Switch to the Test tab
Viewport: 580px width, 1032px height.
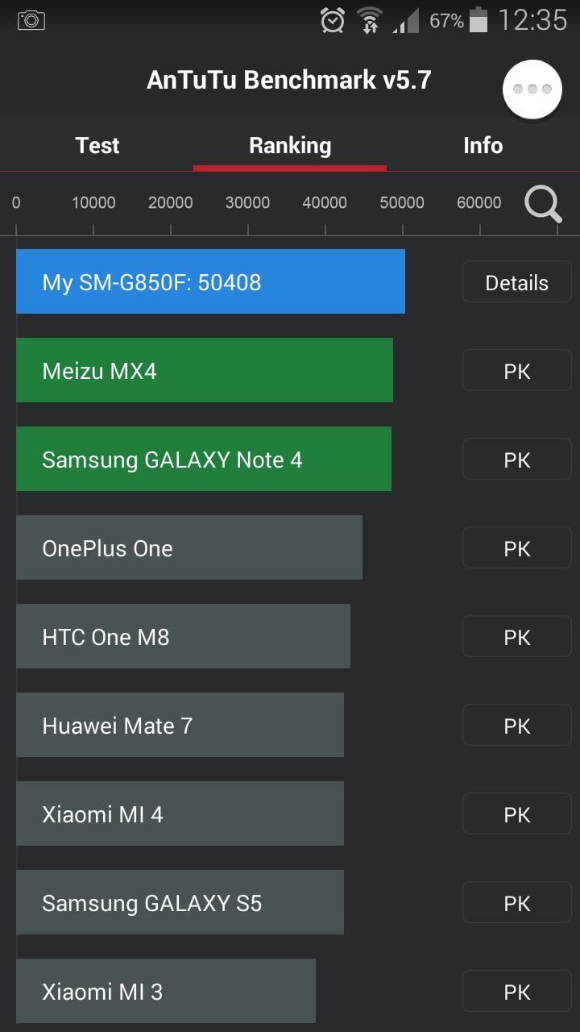97,146
